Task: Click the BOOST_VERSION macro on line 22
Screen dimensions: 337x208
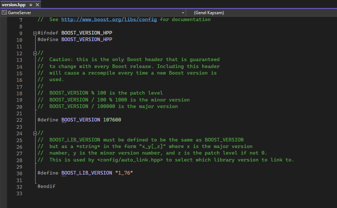Action: [x=81, y=120]
